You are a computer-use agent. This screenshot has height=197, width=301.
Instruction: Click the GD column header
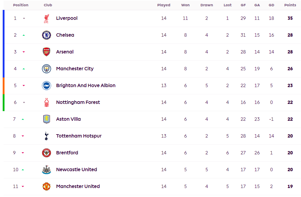pos(271,5)
